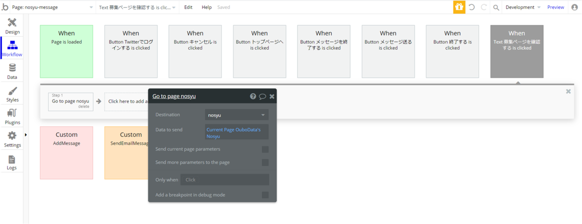Click the Go to page nosyu title link

coord(174,96)
